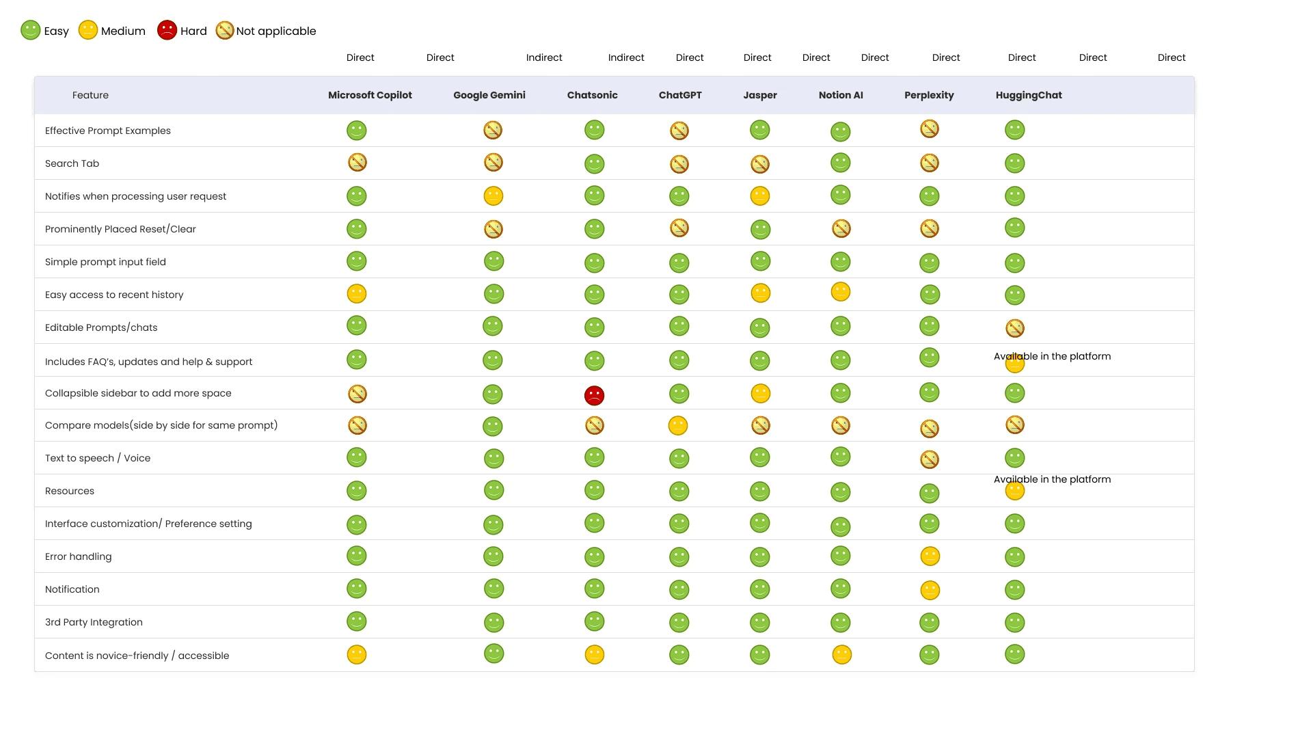Click ChatGPT's easy icon in Resources row

tap(679, 492)
